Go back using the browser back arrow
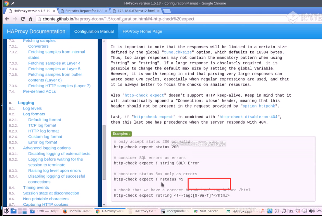 pos(7,19)
